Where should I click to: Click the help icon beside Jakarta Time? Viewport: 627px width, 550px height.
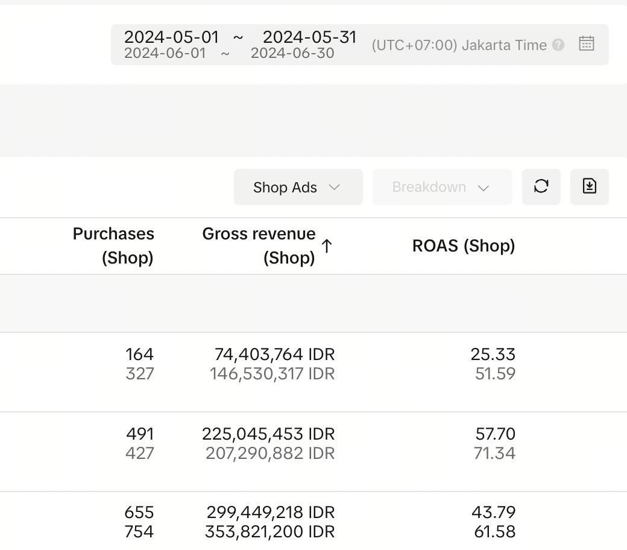tap(558, 45)
